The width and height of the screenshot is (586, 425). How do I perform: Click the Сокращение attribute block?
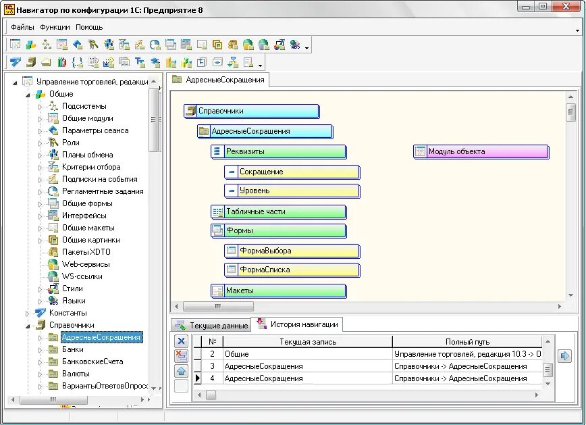[x=292, y=172]
